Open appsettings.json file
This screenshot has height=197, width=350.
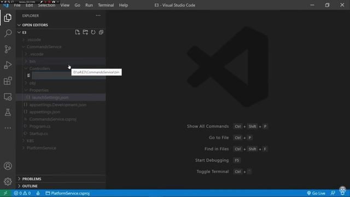[61, 112]
